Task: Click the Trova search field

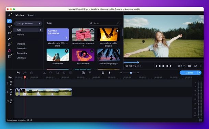Action: click(104, 23)
